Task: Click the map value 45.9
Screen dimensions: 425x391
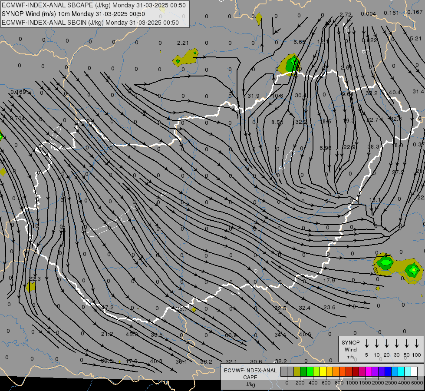Action: tap(132, 334)
